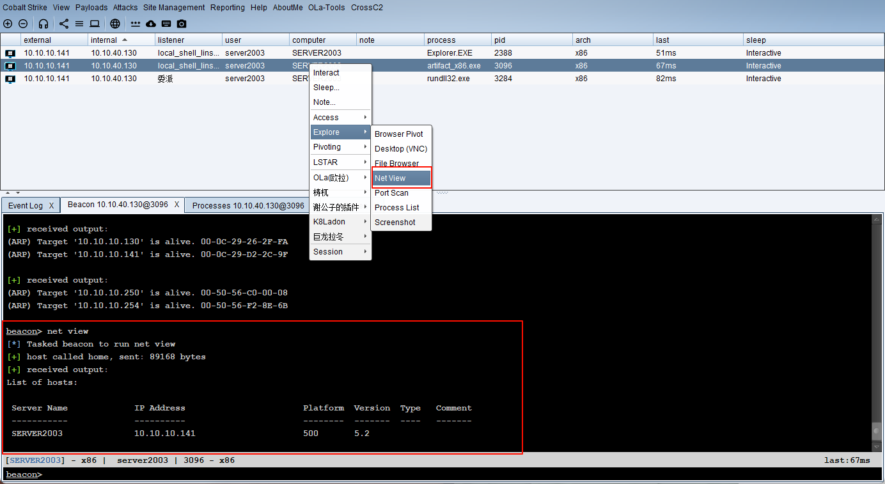This screenshot has width=885, height=484.
Task: Click the 82ms last check-in cell
Action: 698,79
